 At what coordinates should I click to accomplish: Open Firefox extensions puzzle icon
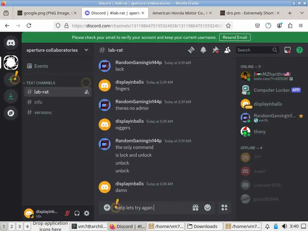click(x=290, y=26)
